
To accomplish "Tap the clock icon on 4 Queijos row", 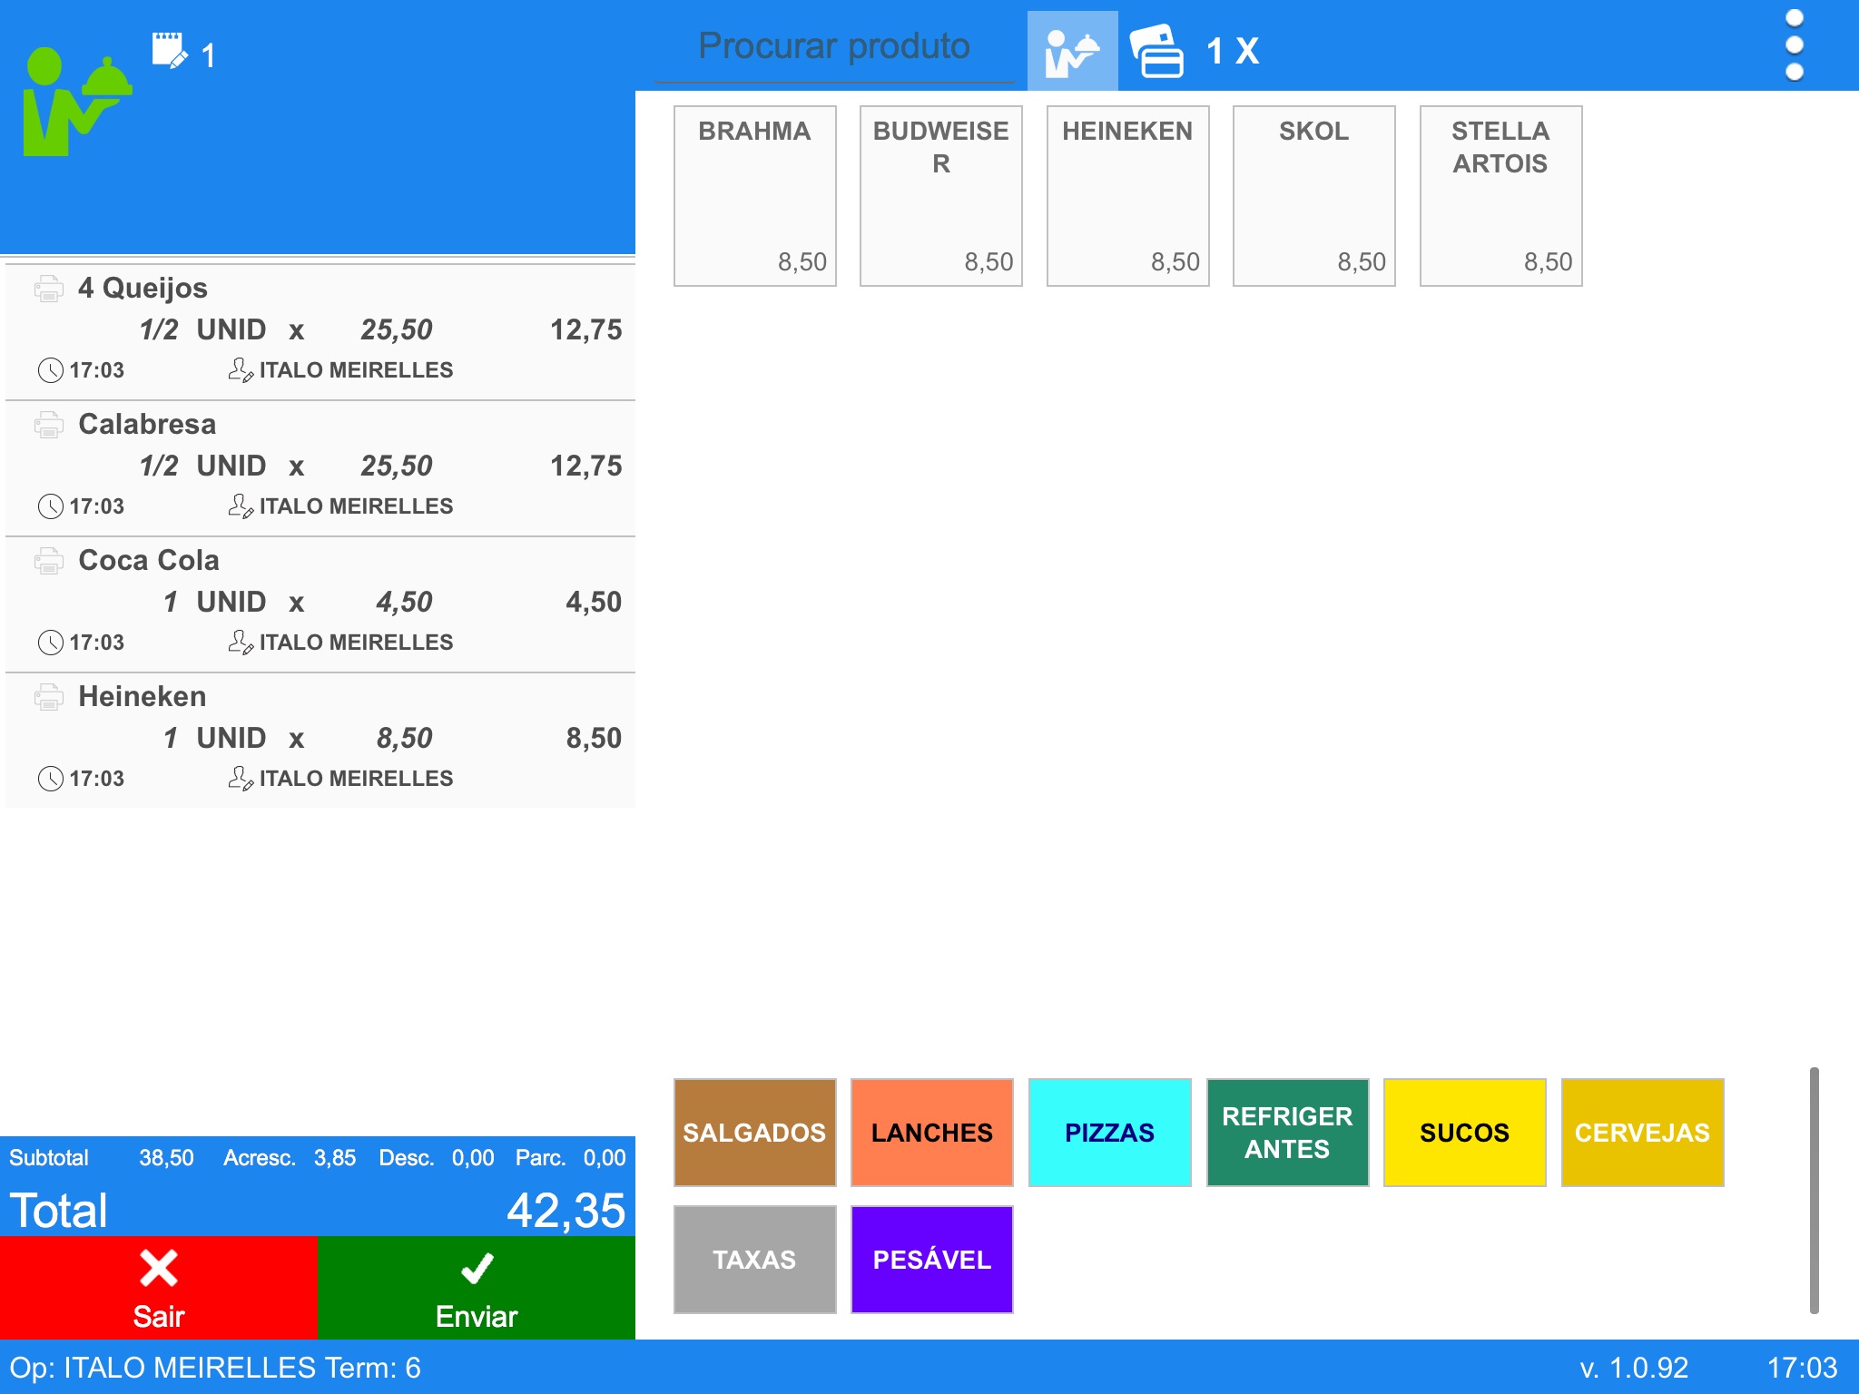I will 51,370.
